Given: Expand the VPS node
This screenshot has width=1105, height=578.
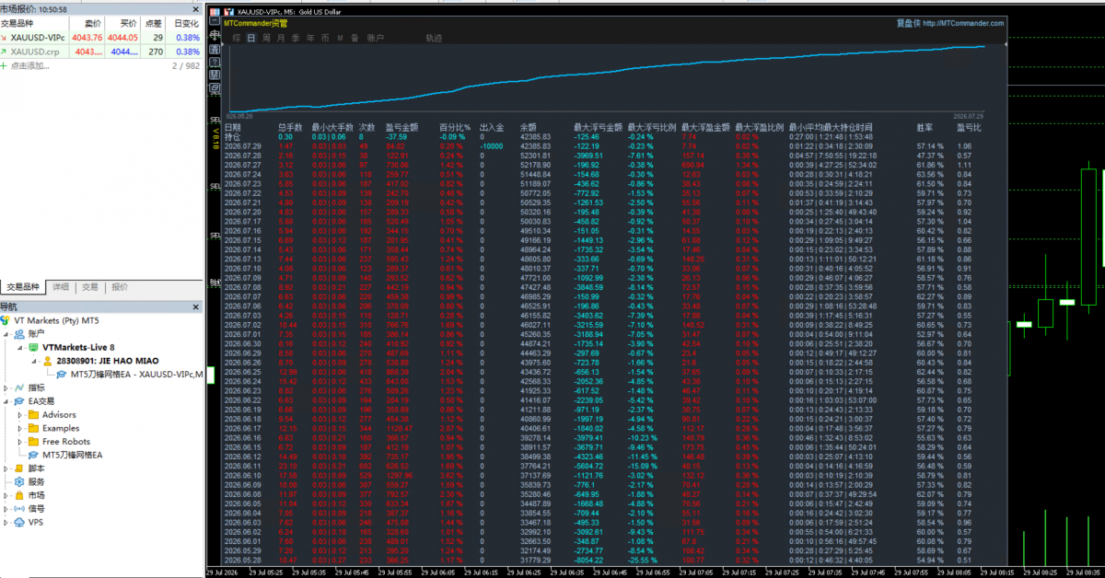Looking at the screenshot, I should tap(7, 522).
